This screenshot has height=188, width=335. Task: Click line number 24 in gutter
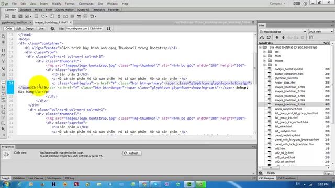click(x=11, y=83)
